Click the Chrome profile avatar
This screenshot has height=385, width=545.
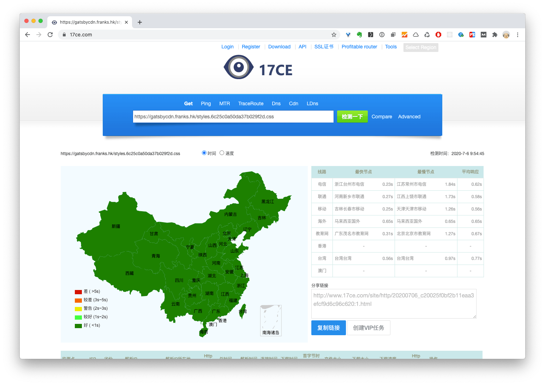[506, 35]
